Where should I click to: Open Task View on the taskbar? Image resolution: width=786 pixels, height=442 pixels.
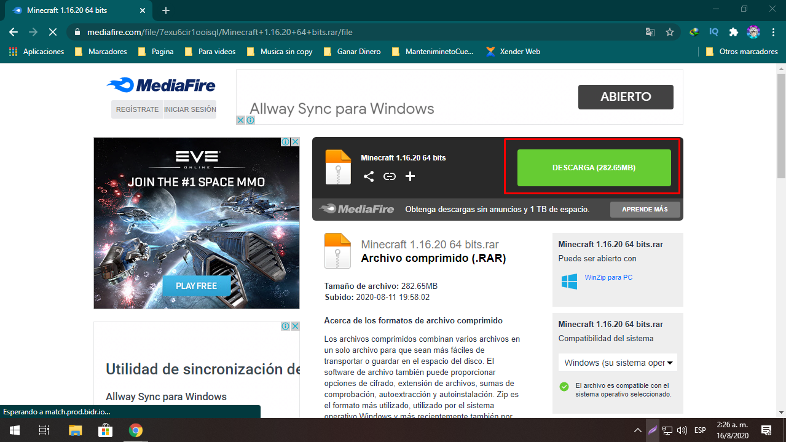point(44,430)
